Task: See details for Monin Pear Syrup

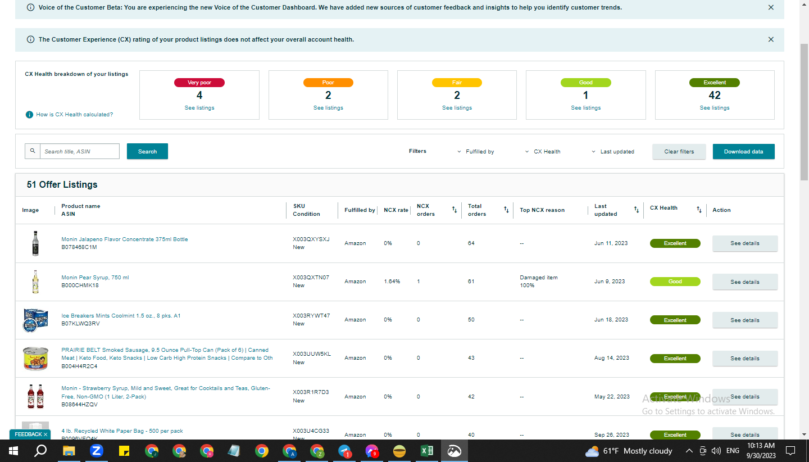Action: [x=745, y=282]
